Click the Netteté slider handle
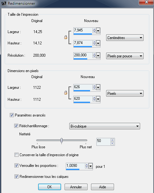This screenshot has height=193, width=154. coord(61,140)
